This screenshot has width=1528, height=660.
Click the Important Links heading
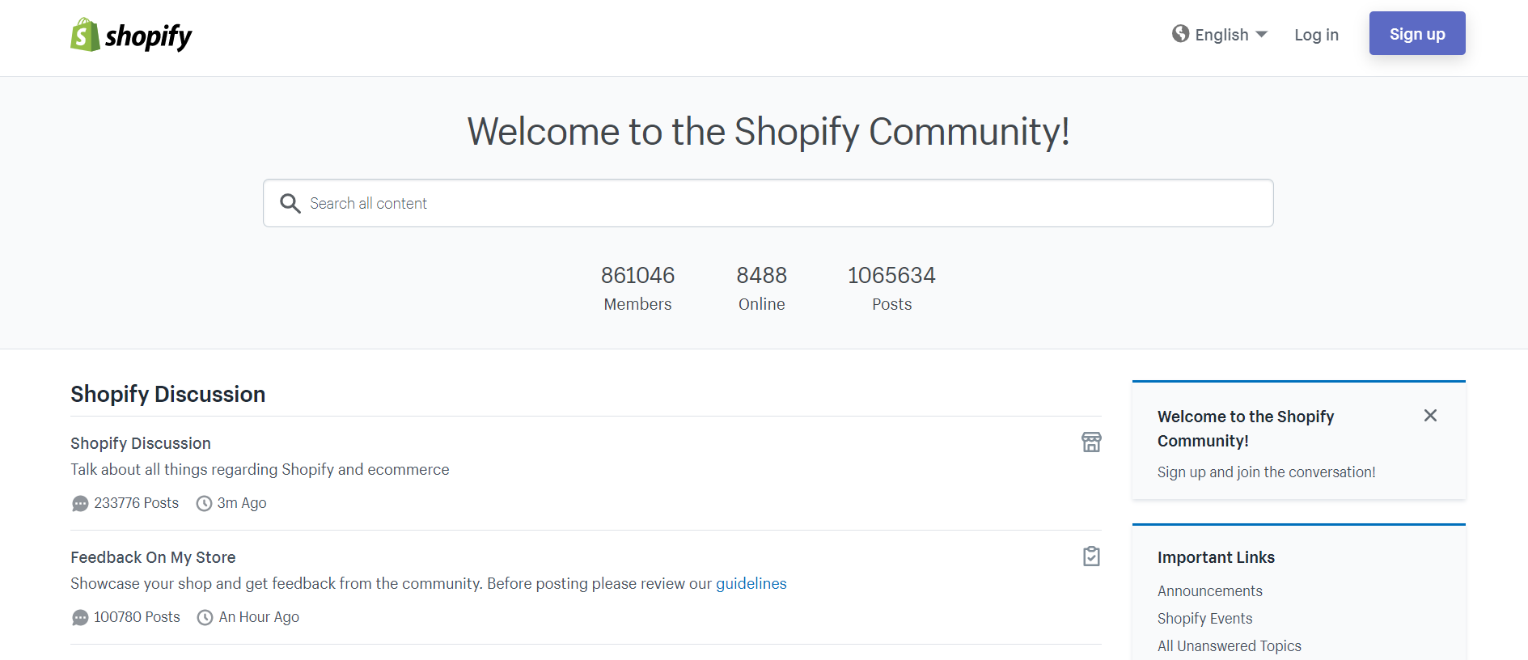tap(1216, 557)
